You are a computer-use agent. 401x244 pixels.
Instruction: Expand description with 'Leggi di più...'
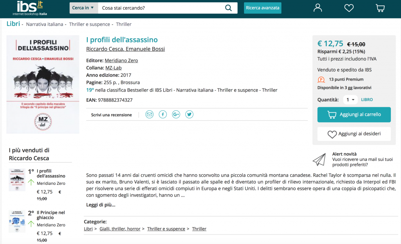101,205
